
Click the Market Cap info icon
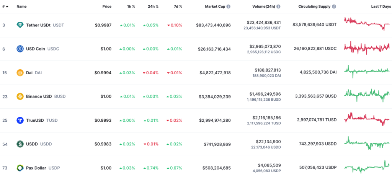tap(229, 7)
